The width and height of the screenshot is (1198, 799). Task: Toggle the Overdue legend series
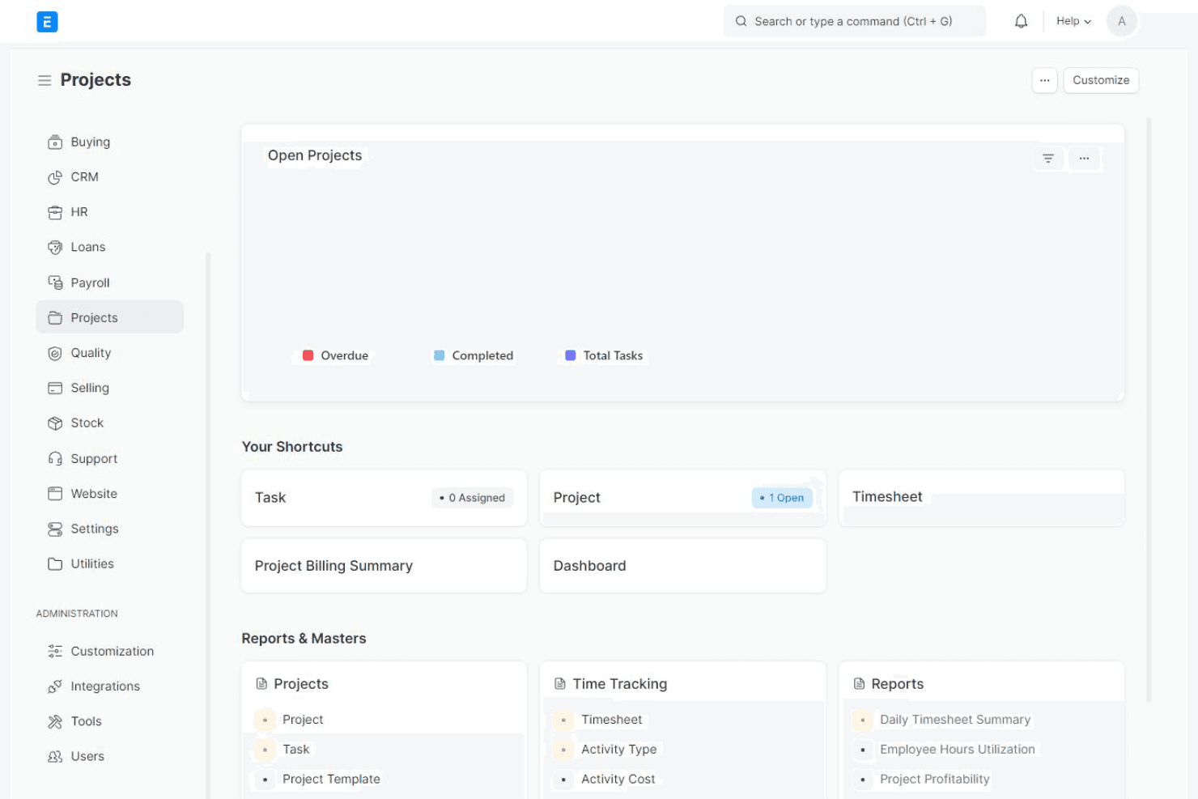(335, 355)
